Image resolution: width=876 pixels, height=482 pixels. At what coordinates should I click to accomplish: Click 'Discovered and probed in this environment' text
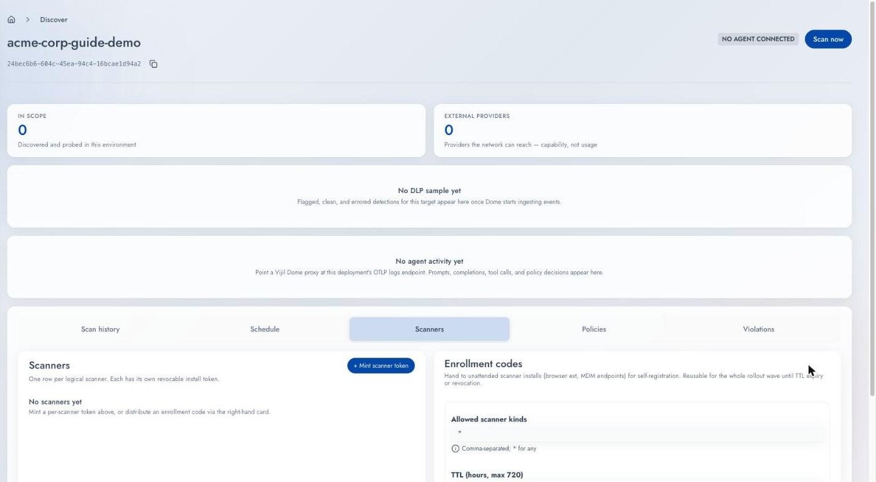[x=77, y=144]
